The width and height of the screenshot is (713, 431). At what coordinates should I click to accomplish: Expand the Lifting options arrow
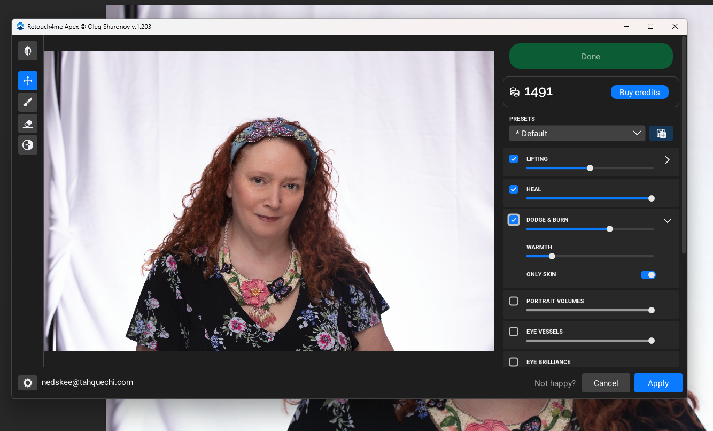667,160
